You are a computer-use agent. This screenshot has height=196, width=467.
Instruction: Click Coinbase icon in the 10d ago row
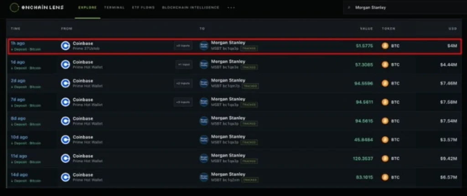point(65,139)
